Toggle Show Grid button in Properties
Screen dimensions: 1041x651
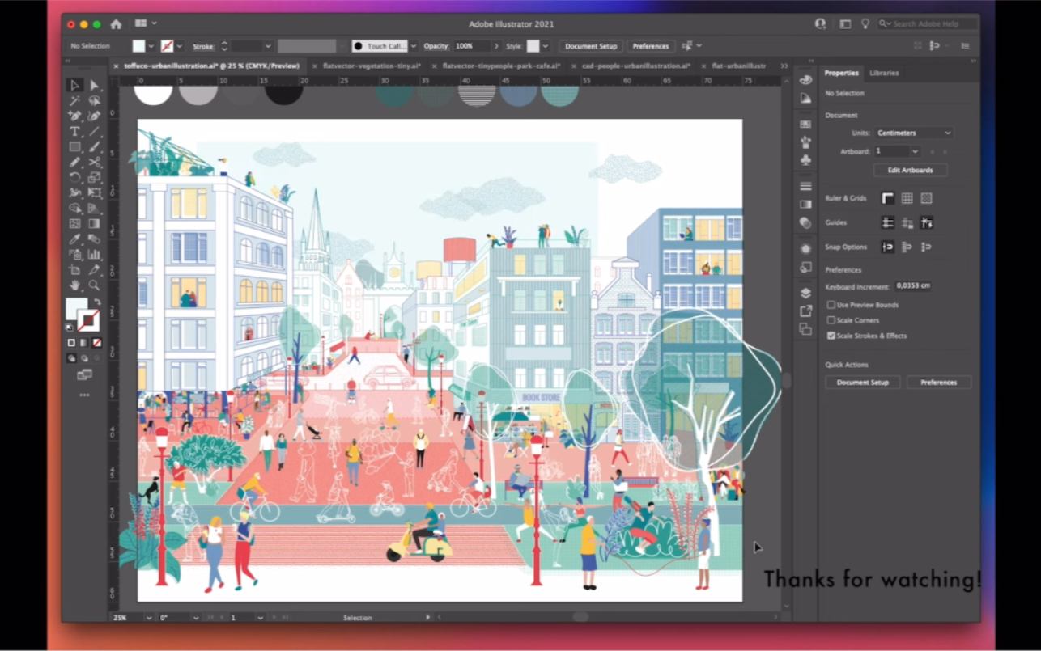[x=907, y=198]
